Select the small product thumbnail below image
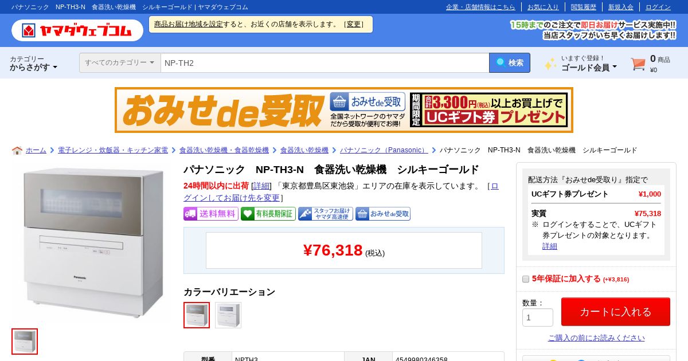This screenshot has width=688, height=361. [x=25, y=342]
